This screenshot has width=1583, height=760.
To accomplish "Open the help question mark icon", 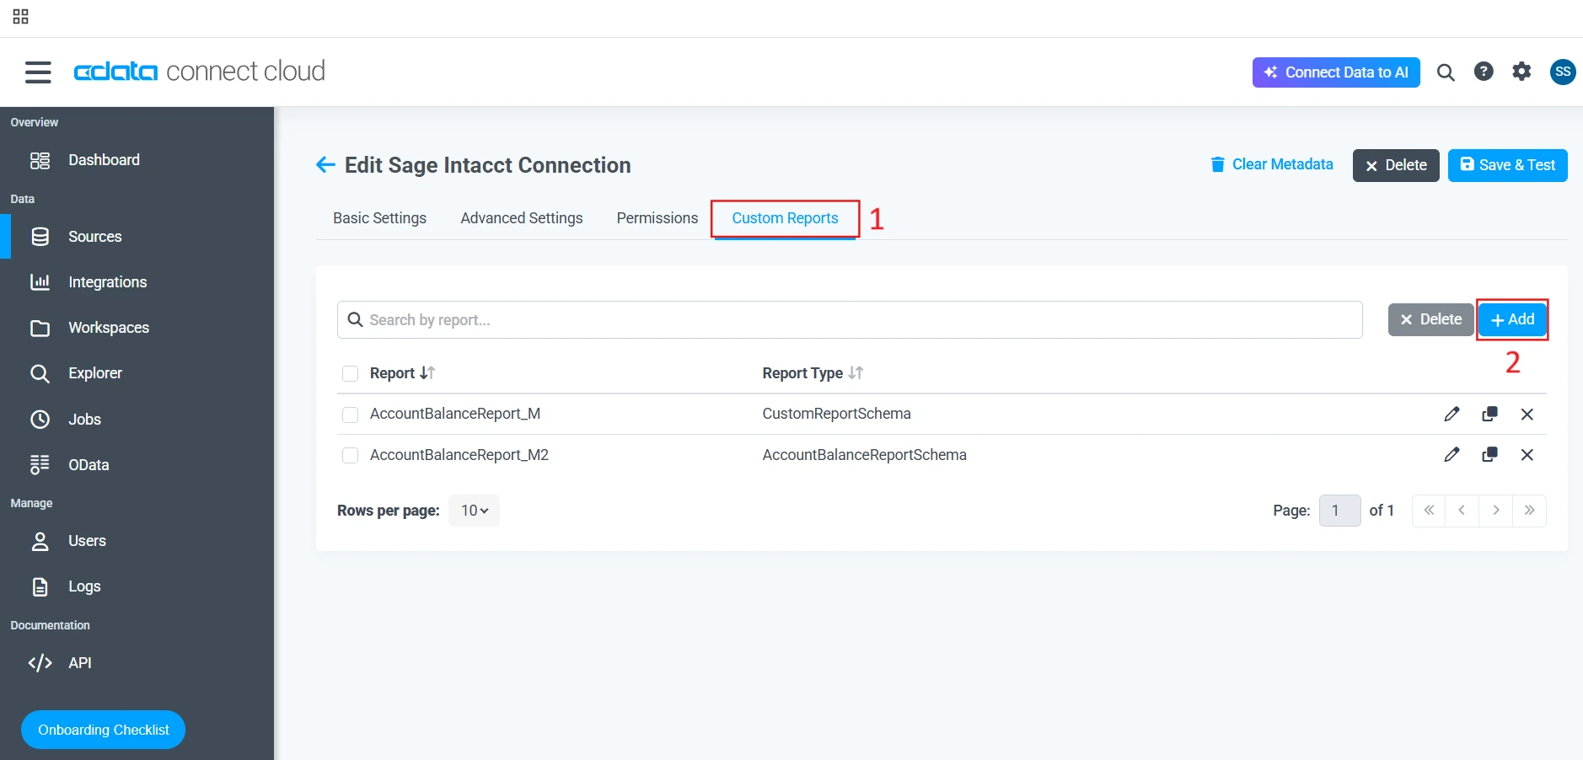I will click(x=1484, y=72).
